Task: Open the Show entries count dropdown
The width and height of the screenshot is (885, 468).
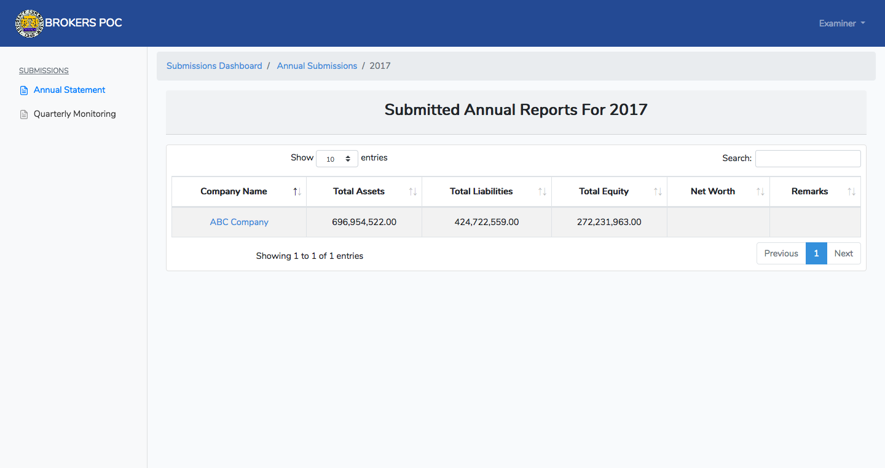Action: point(337,159)
